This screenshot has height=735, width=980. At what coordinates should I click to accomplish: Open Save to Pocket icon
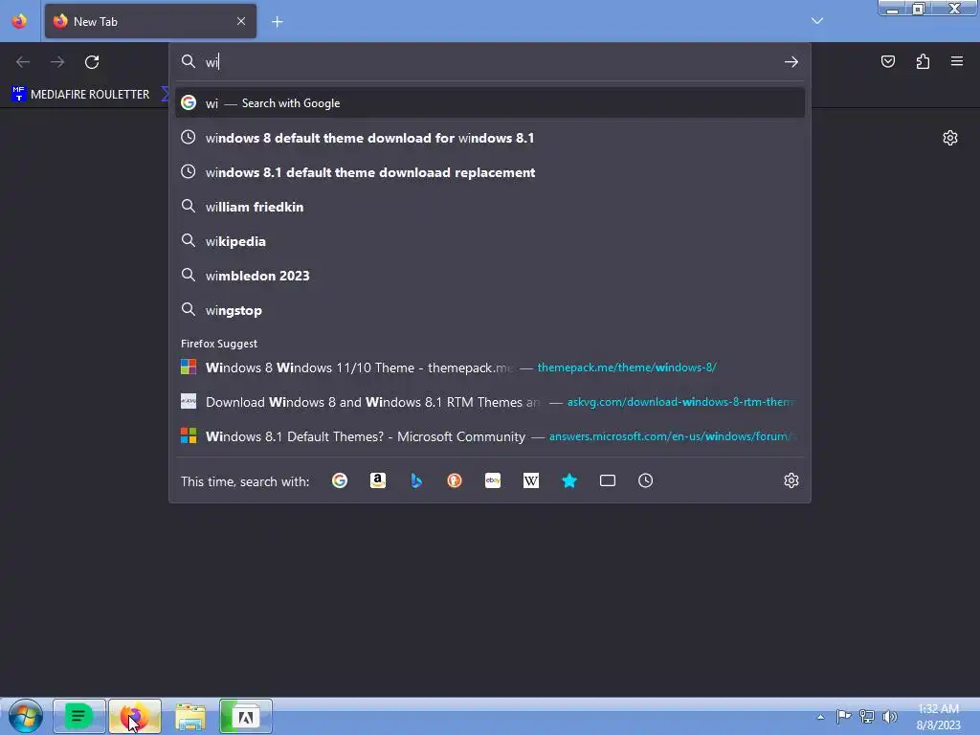(887, 61)
